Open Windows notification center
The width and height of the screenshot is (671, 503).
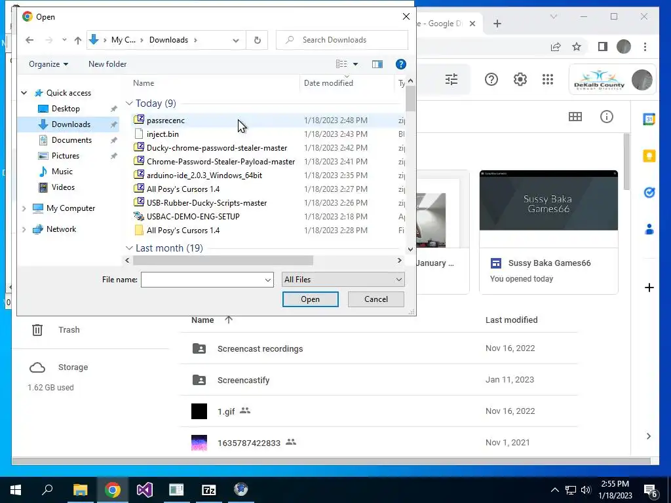pos(651,490)
